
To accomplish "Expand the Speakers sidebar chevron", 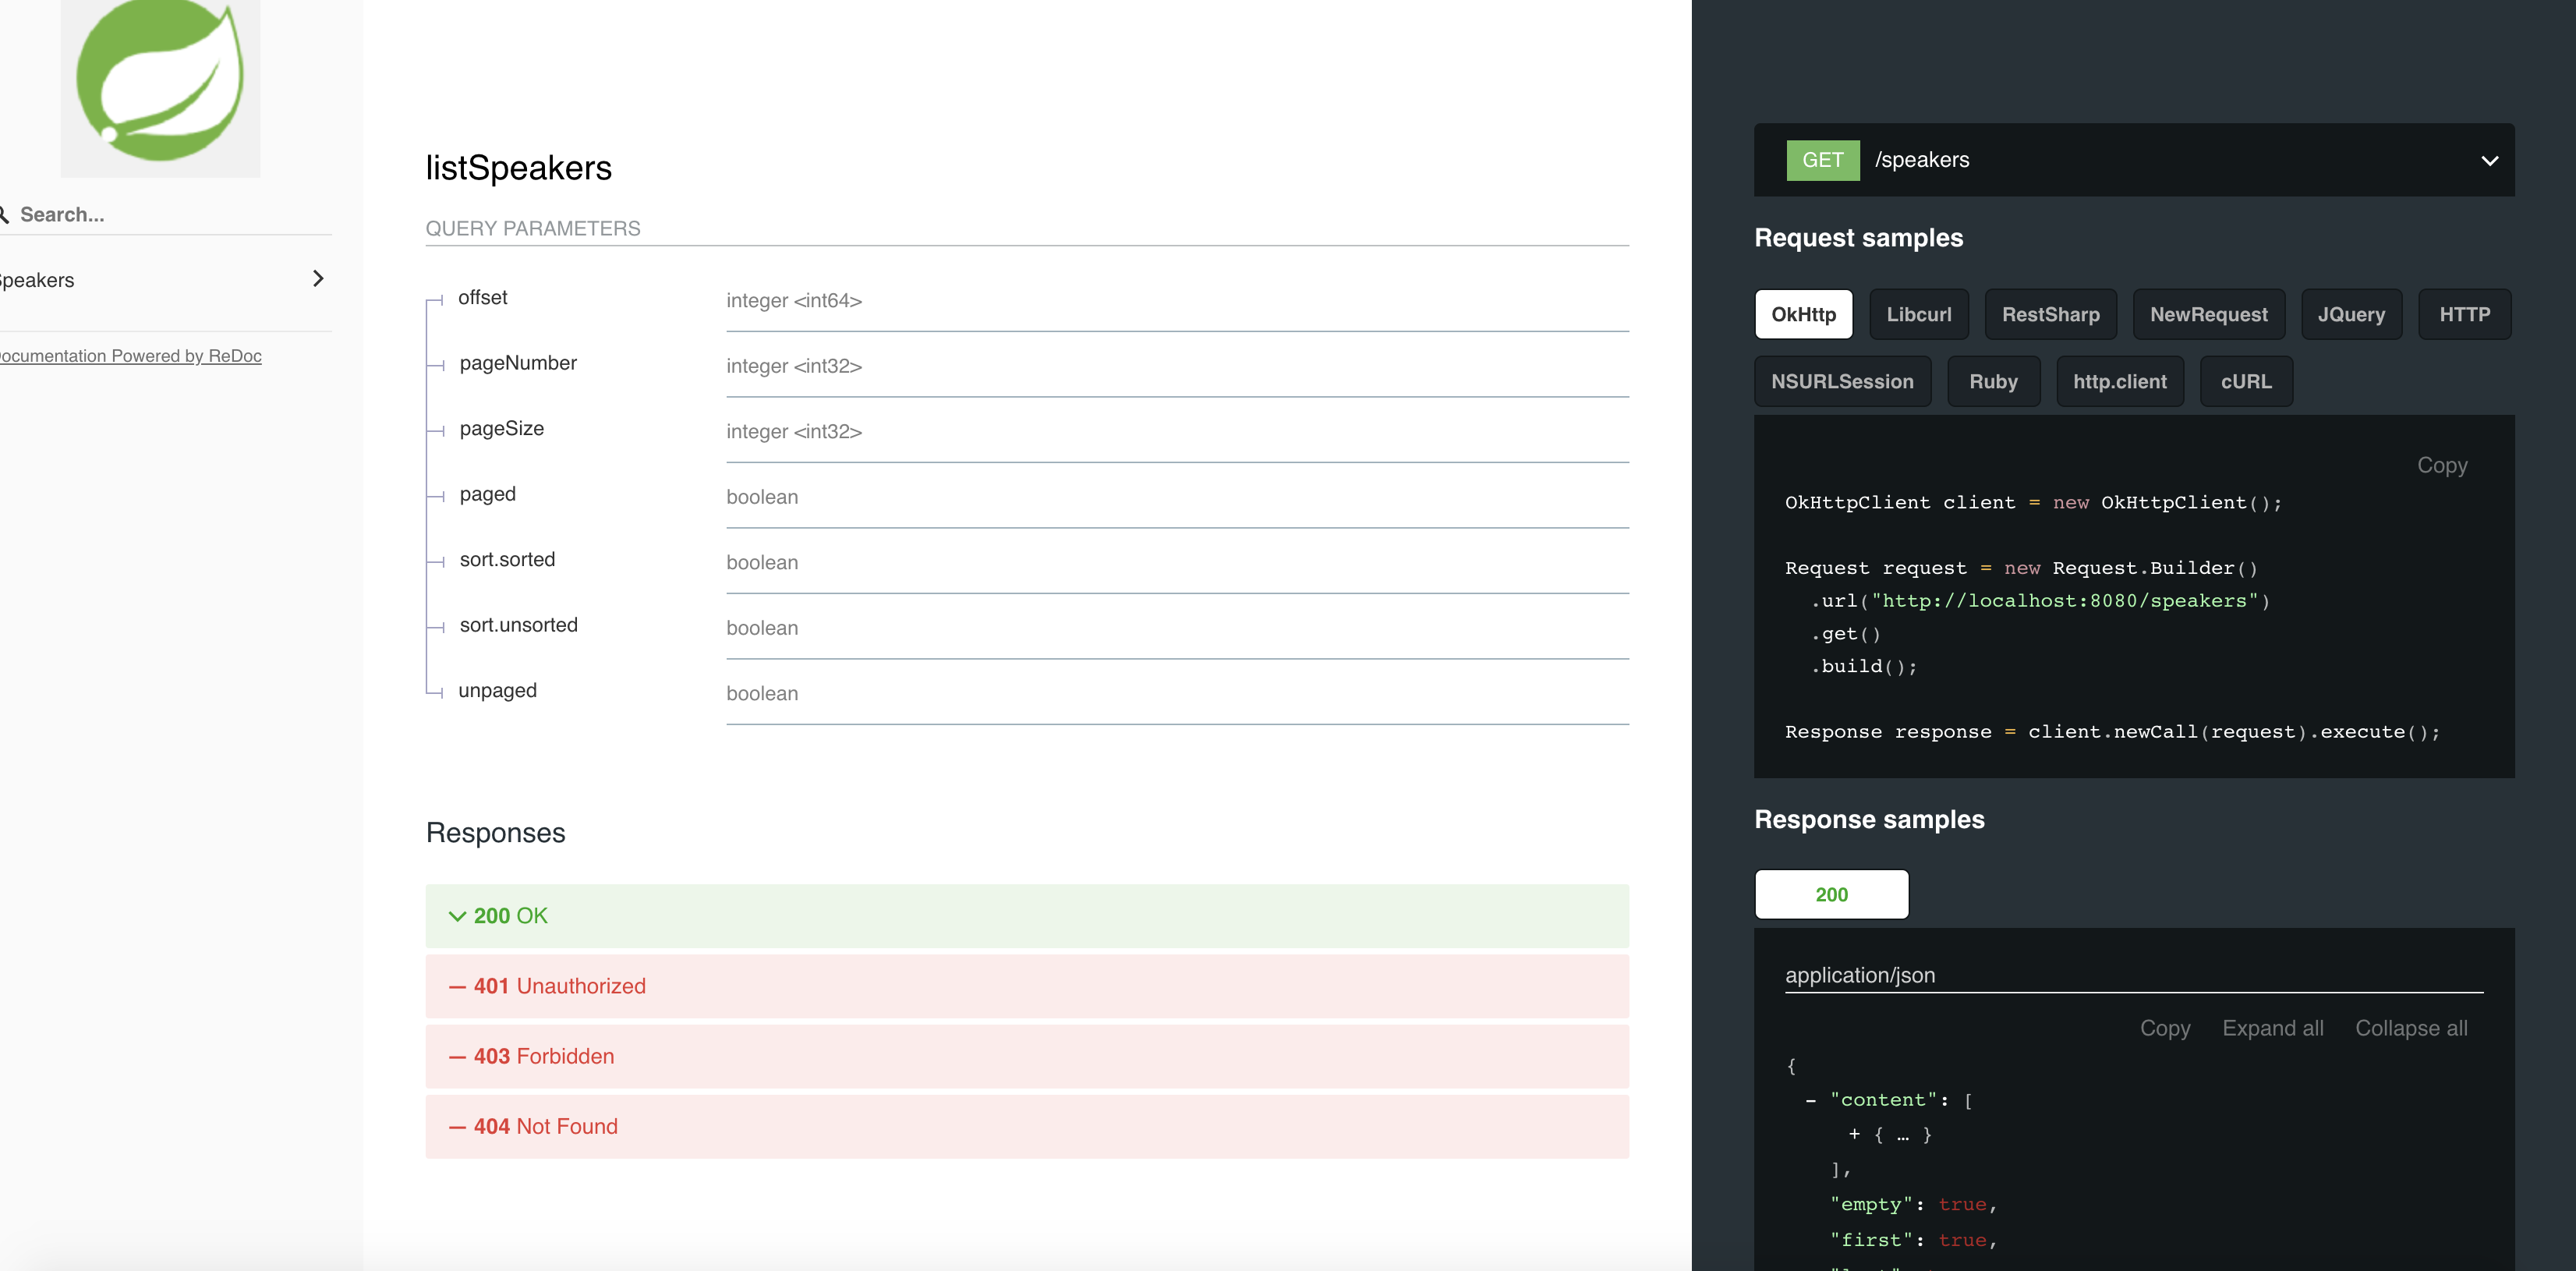I will (x=318, y=278).
